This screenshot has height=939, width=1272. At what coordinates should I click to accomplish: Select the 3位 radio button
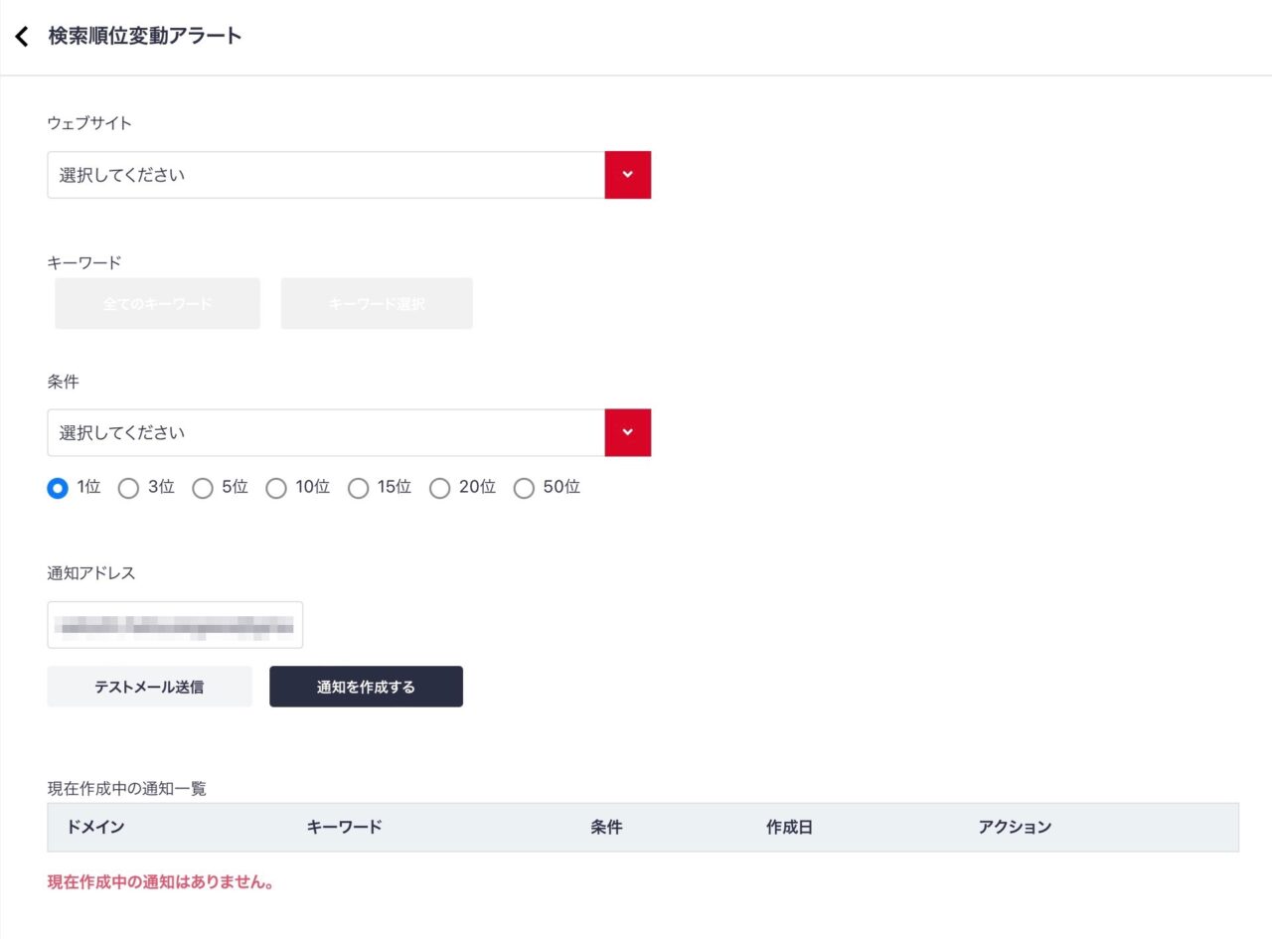128,488
